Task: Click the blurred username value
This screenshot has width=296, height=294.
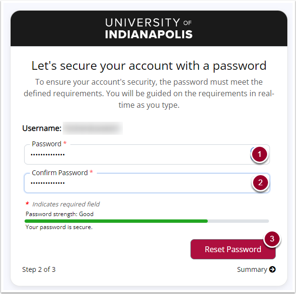Action: point(93,128)
